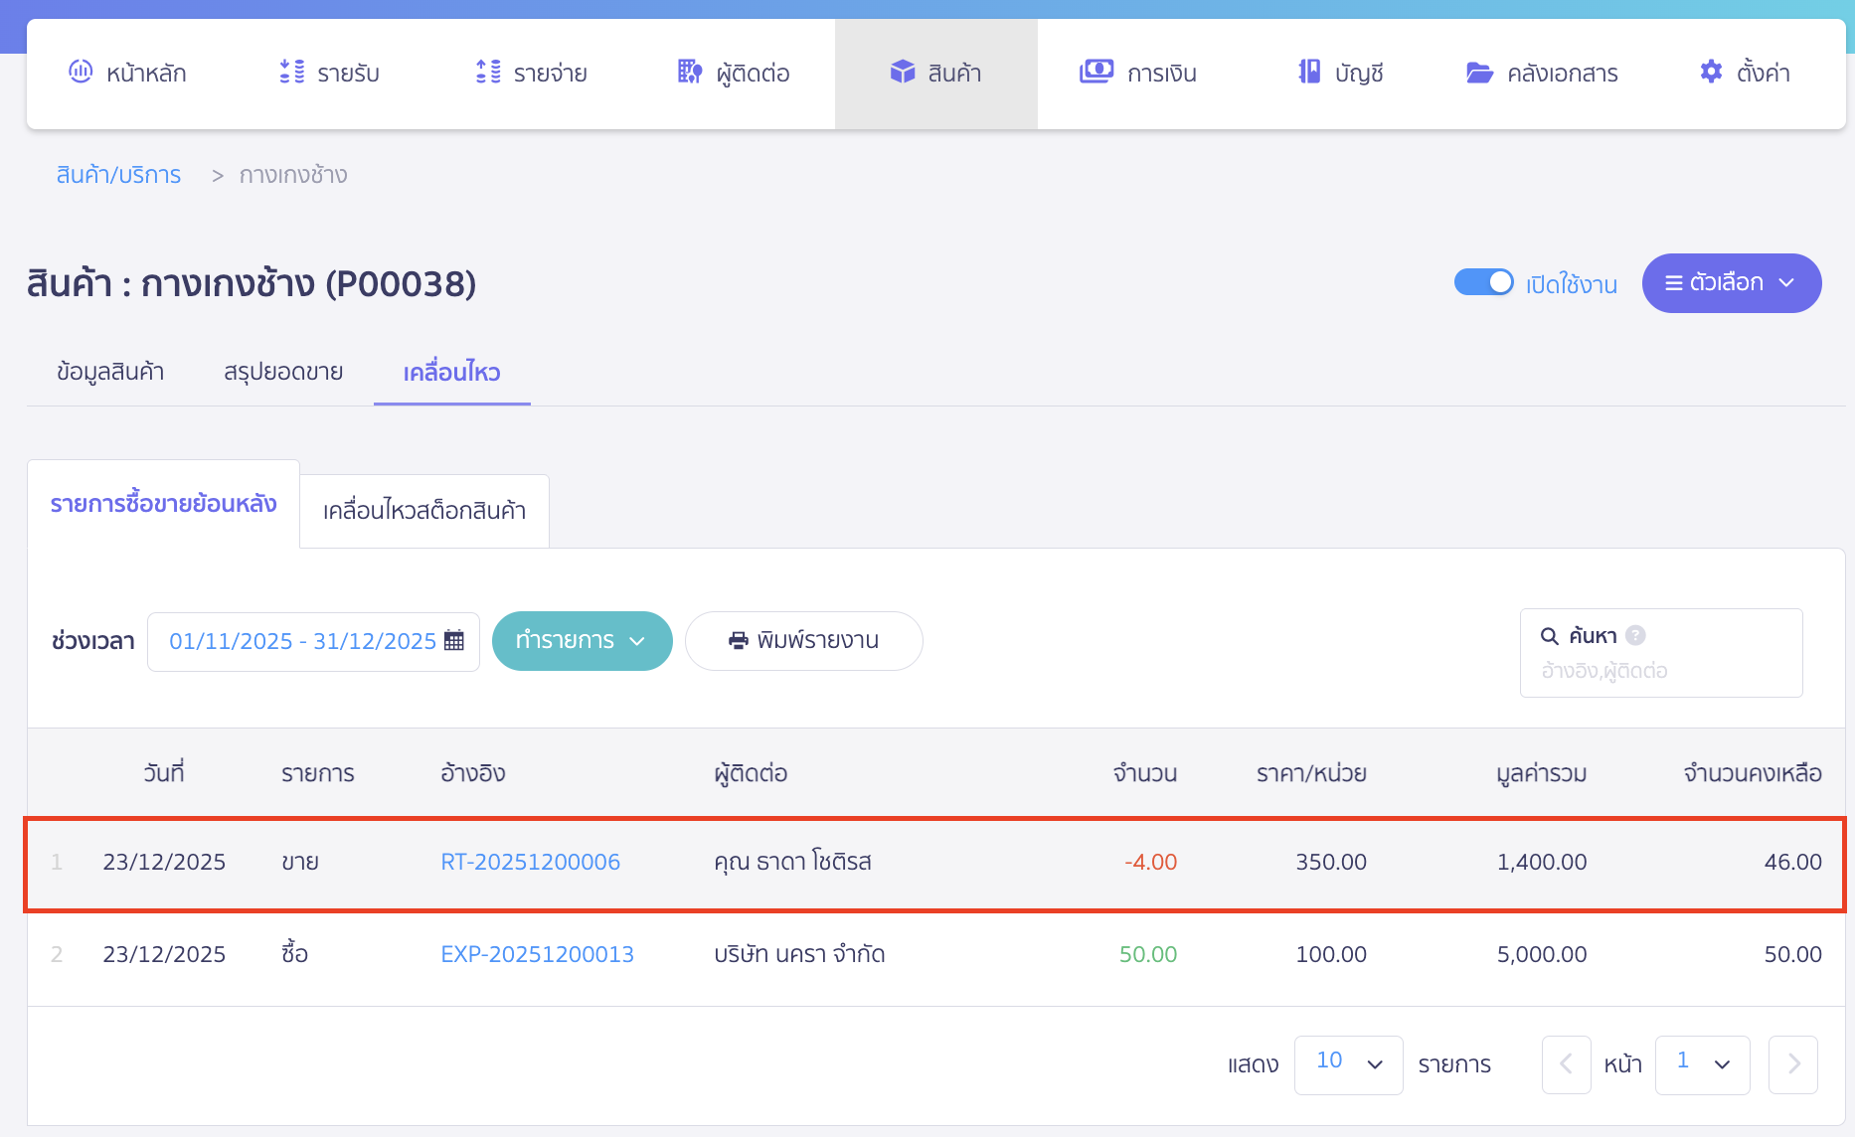Click พิมพ์รายงาน print report button

tap(803, 641)
